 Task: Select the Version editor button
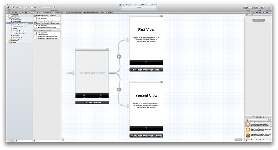tap(252, 8)
